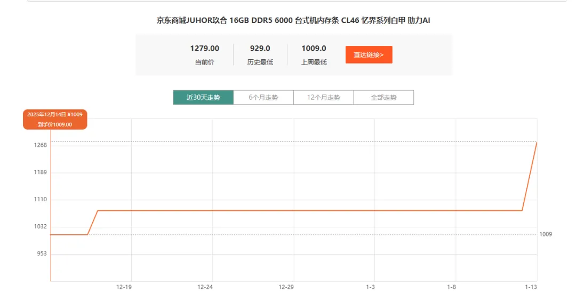The width and height of the screenshot is (576, 300).
Task: Click the 1009 marker label beside the chart
Action: 546,234
